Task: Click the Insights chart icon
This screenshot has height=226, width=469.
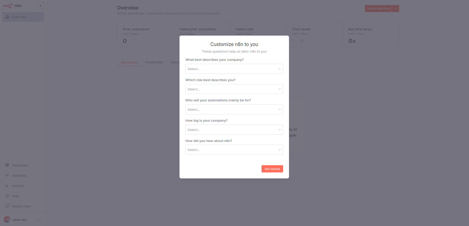Action: [7, 186]
